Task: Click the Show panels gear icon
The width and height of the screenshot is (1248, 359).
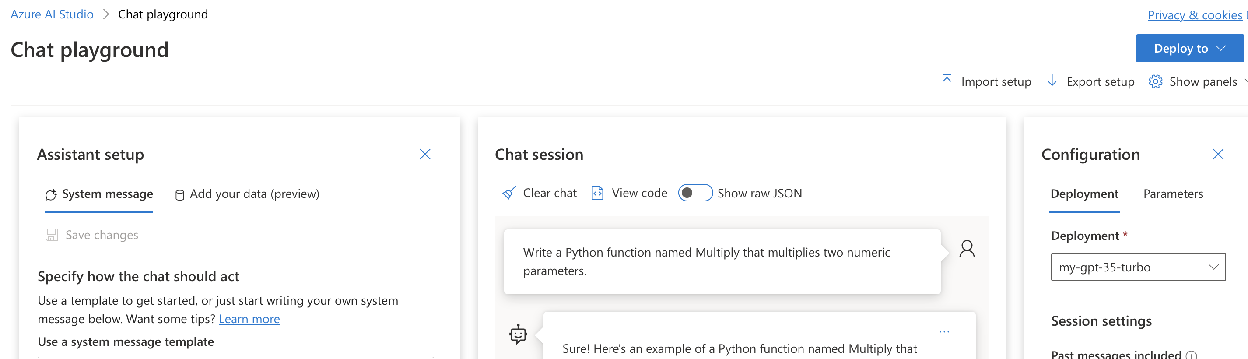Action: pyautogui.click(x=1156, y=81)
